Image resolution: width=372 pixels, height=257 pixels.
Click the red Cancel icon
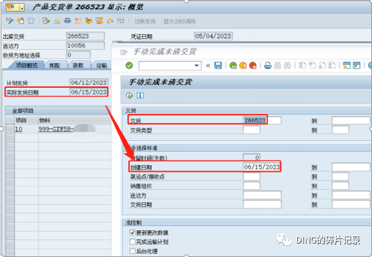coord(253,66)
